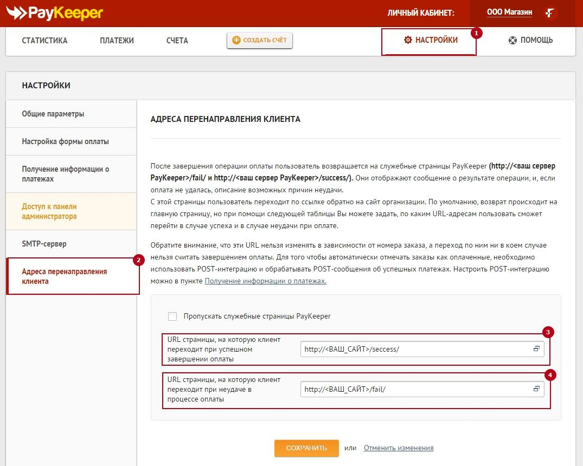583x466 pixels.
Task: Follow the Получение информации о платежах link in text
Action: coord(265,281)
